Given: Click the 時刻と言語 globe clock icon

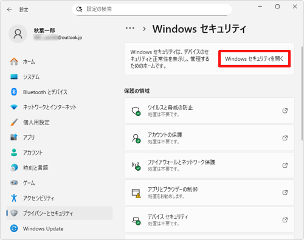Looking at the screenshot, I should (14, 168).
